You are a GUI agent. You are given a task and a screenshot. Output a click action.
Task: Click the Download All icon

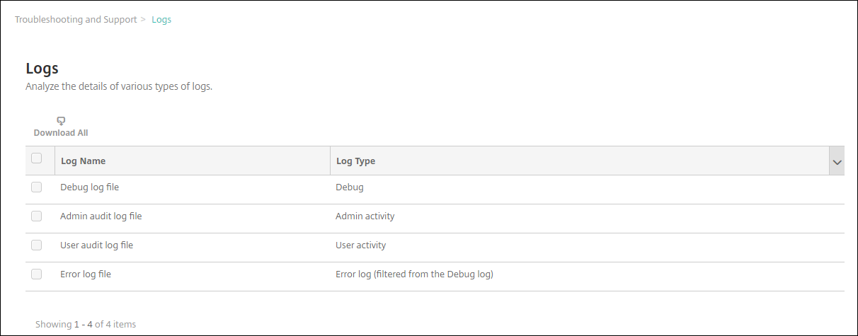pyautogui.click(x=61, y=121)
